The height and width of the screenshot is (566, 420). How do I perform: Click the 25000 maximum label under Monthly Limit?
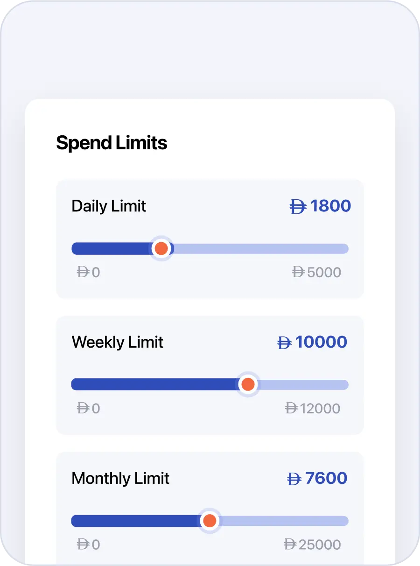tap(320, 545)
